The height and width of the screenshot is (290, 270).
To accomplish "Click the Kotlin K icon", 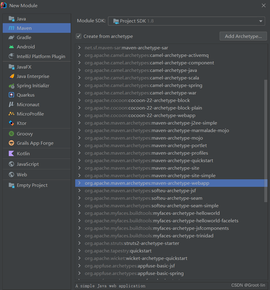I will 11,153.
